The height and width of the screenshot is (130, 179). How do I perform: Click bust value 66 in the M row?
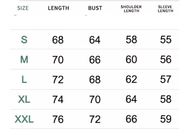coord(95,60)
